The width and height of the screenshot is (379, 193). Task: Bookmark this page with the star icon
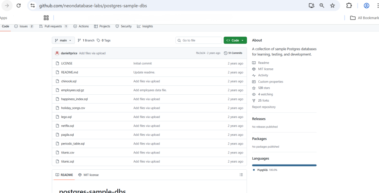pyautogui.click(x=332, y=6)
